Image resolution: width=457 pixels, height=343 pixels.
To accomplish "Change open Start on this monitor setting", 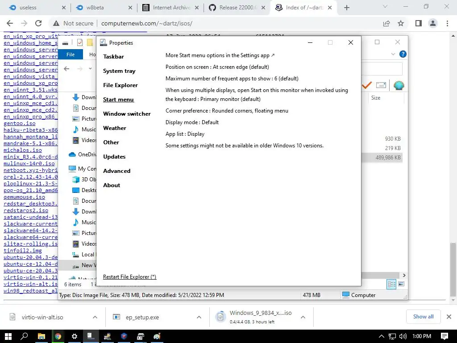I will [x=257, y=95].
